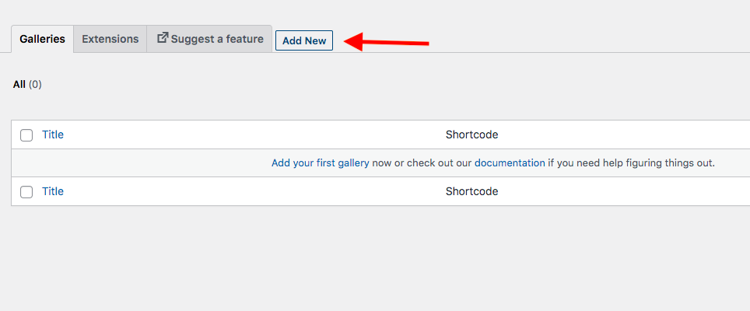Sort by the Title column in the table footer
This screenshot has width=750, height=311.
pyautogui.click(x=53, y=191)
